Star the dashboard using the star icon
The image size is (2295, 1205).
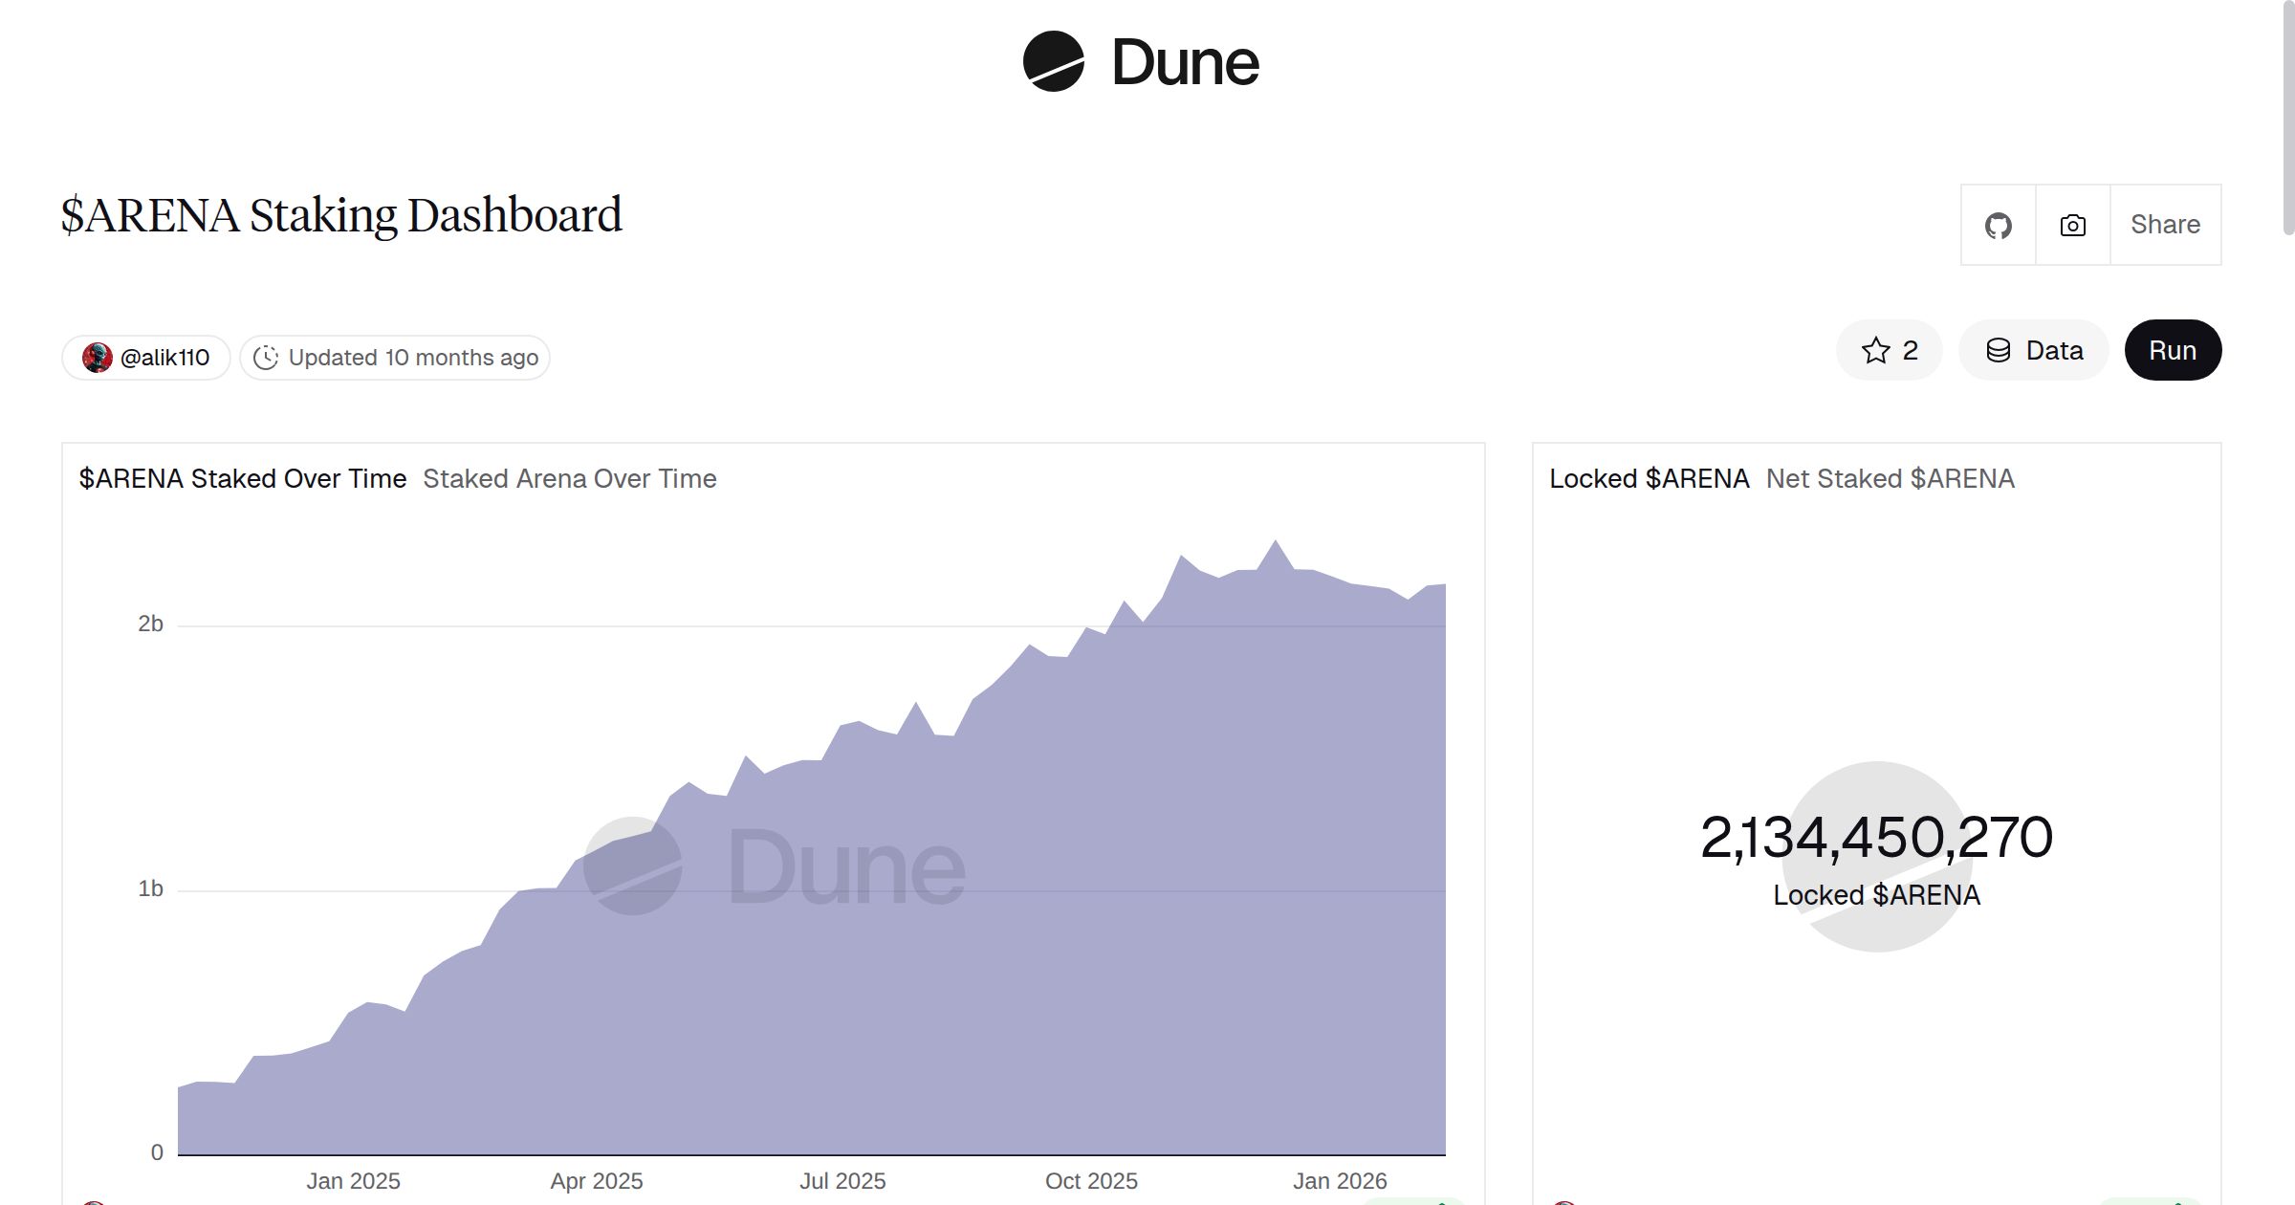1875,350
